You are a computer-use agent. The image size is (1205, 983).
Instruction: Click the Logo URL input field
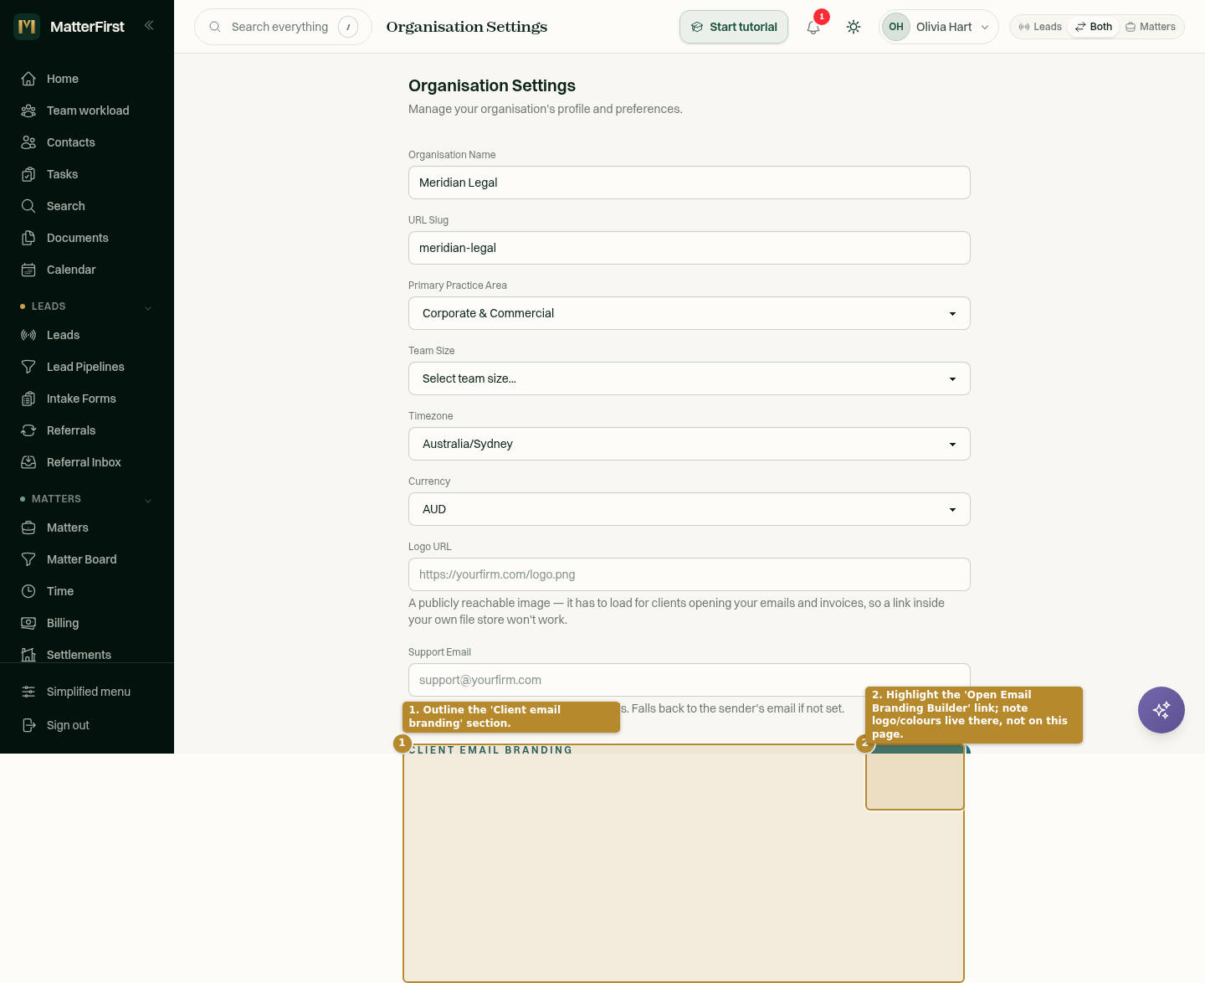[690, 574]
